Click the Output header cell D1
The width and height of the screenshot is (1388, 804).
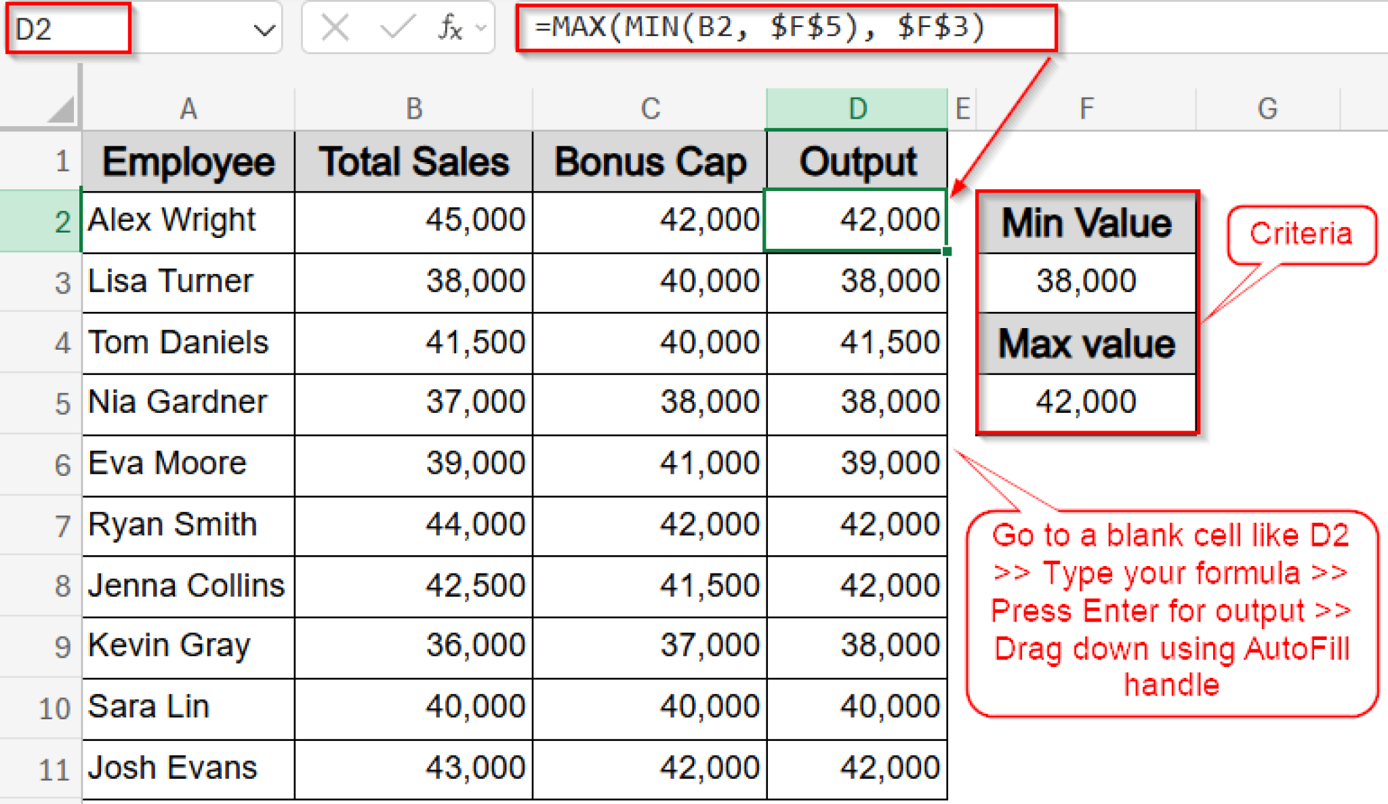pyautogui.click(x=857, y=161)
